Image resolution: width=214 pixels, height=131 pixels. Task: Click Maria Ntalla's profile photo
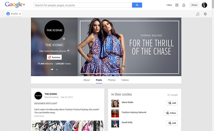coord(115,103)
